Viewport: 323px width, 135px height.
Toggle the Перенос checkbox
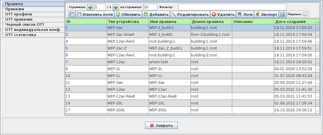pos(305,14)
